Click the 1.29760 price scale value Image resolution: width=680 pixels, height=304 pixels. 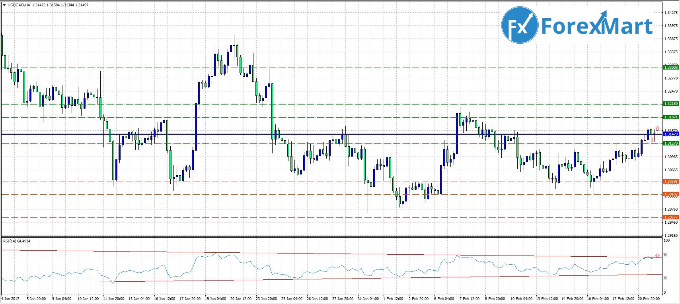click(x=671, y=209)
